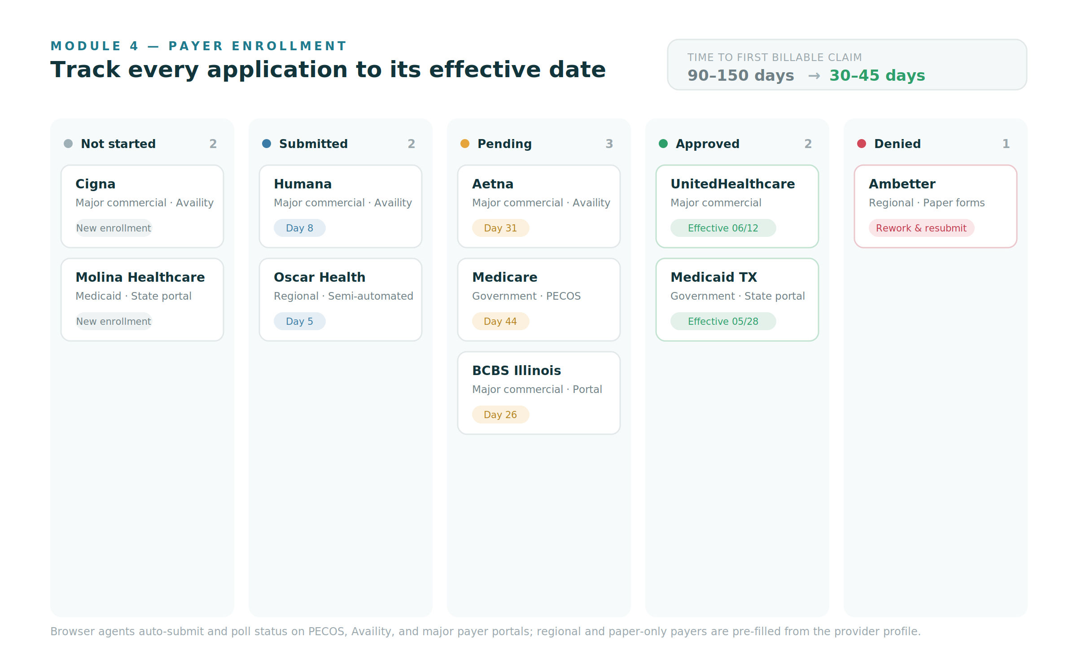
Task: Click the Major commercial · Portal text
Action: 537,389
